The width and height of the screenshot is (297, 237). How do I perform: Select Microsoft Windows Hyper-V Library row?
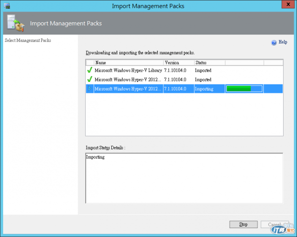pyautogui.click(x=184, y=70)
